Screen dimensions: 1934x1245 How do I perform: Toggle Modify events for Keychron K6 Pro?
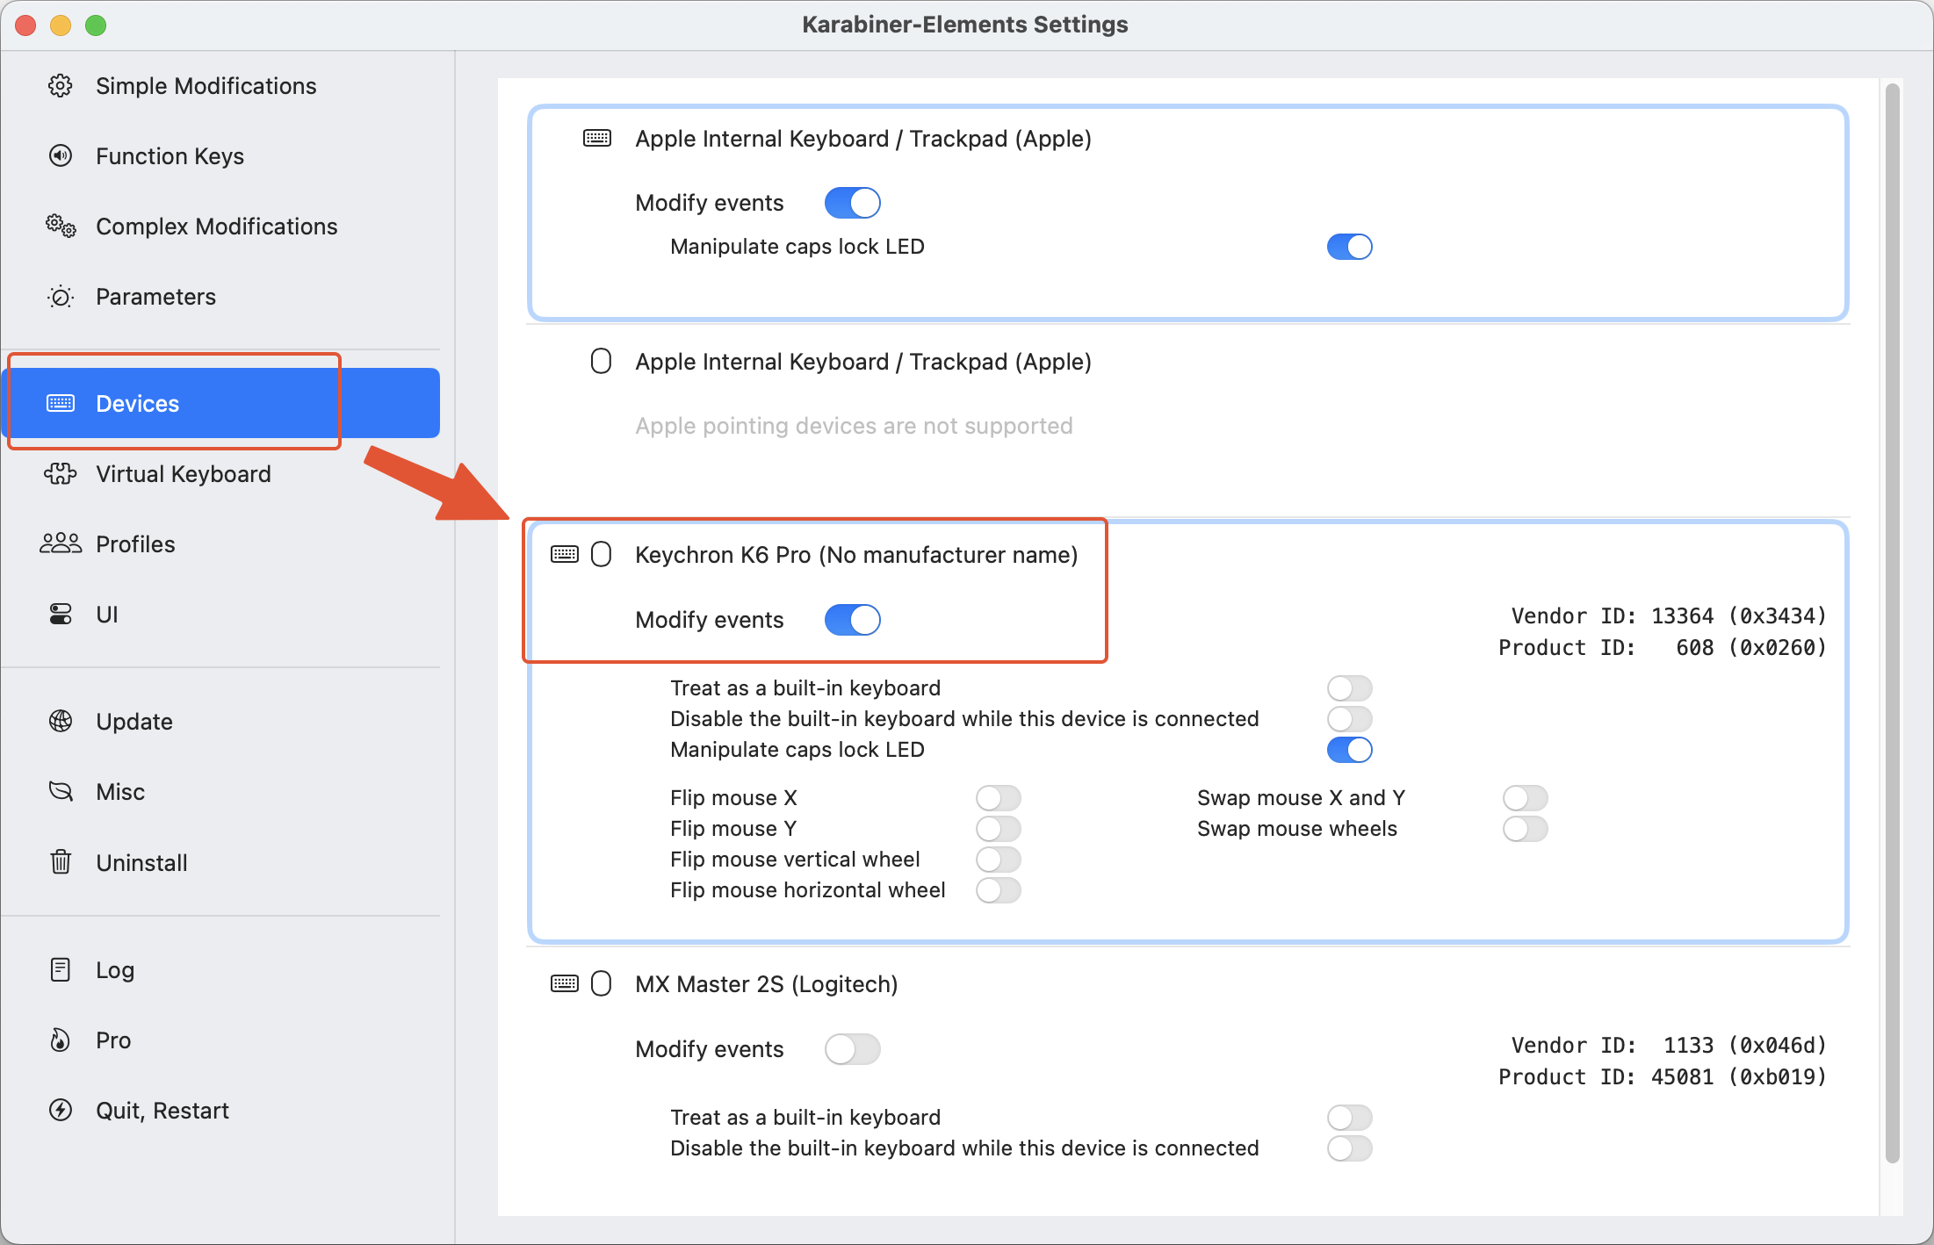coord(852,620)
